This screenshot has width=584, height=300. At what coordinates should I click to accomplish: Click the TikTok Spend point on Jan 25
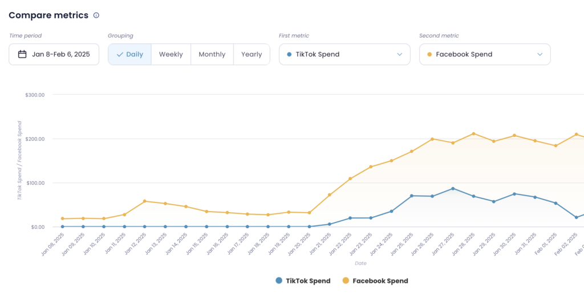click(412, 196)
